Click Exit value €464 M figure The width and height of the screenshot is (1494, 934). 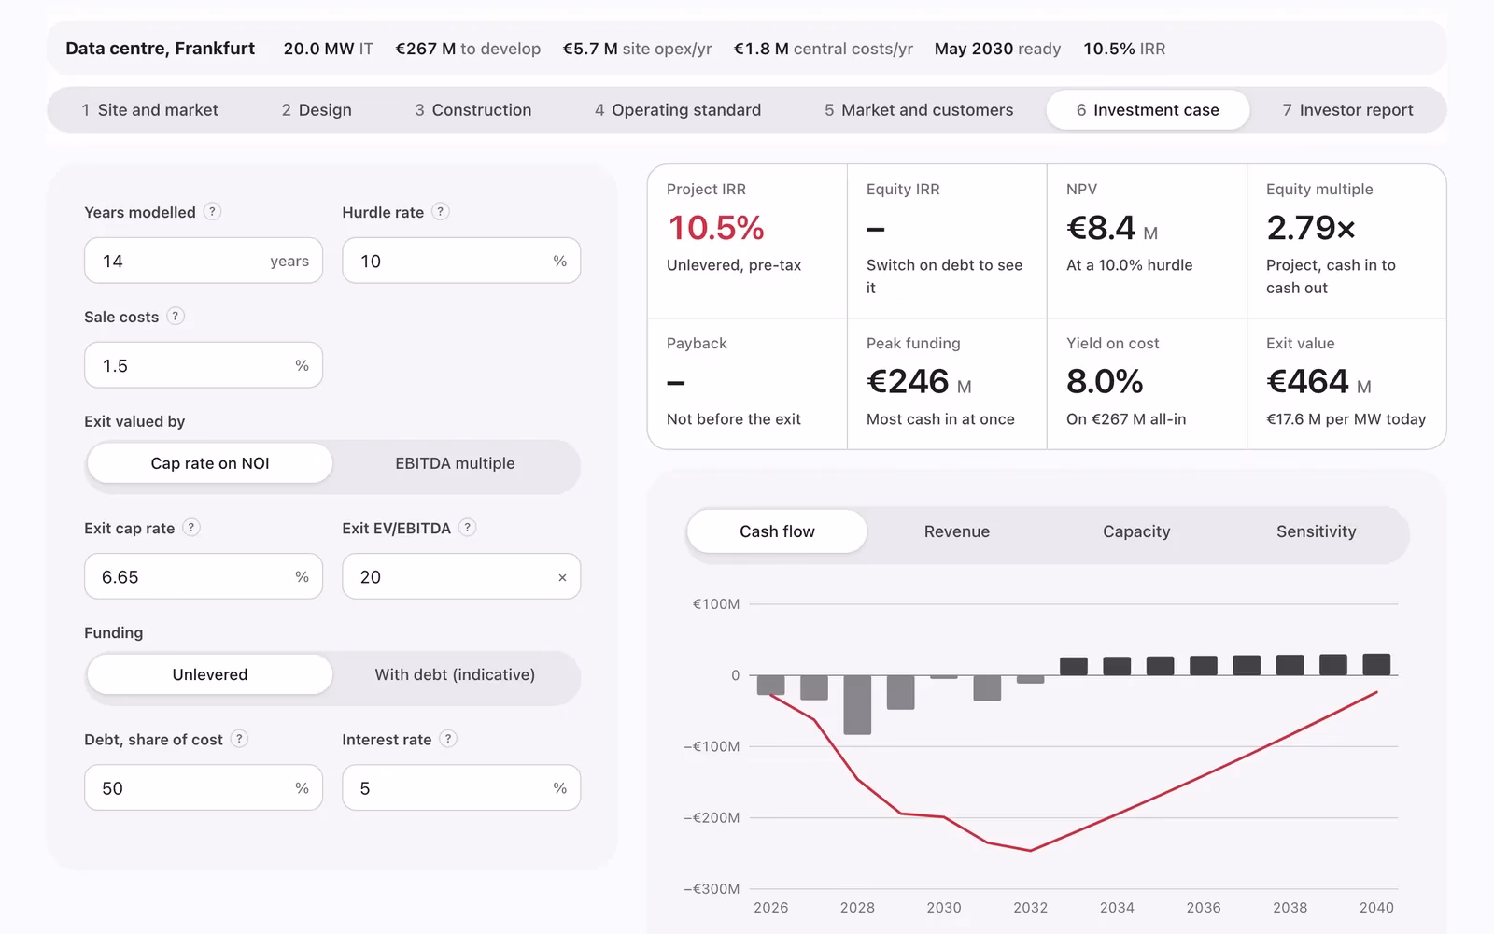click(1318, 382)
